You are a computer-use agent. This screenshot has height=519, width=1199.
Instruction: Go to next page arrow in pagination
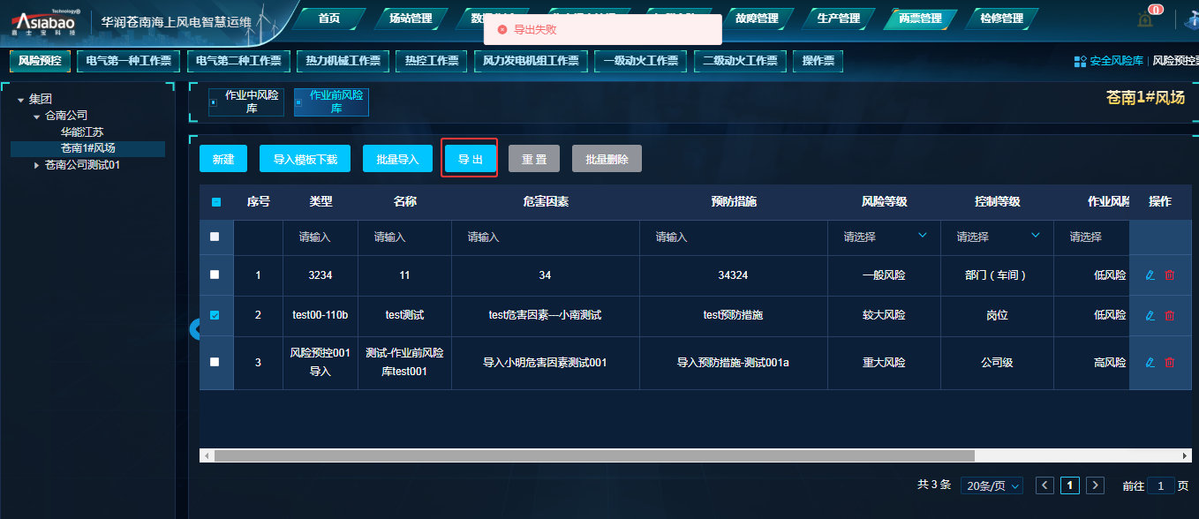[1095, 485]
